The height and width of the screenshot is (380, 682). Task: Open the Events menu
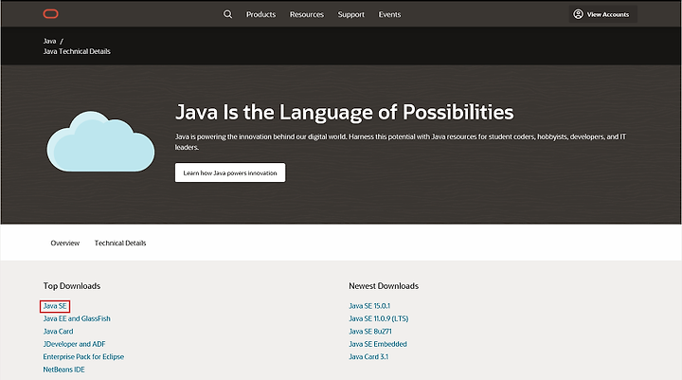pos(389,14)
